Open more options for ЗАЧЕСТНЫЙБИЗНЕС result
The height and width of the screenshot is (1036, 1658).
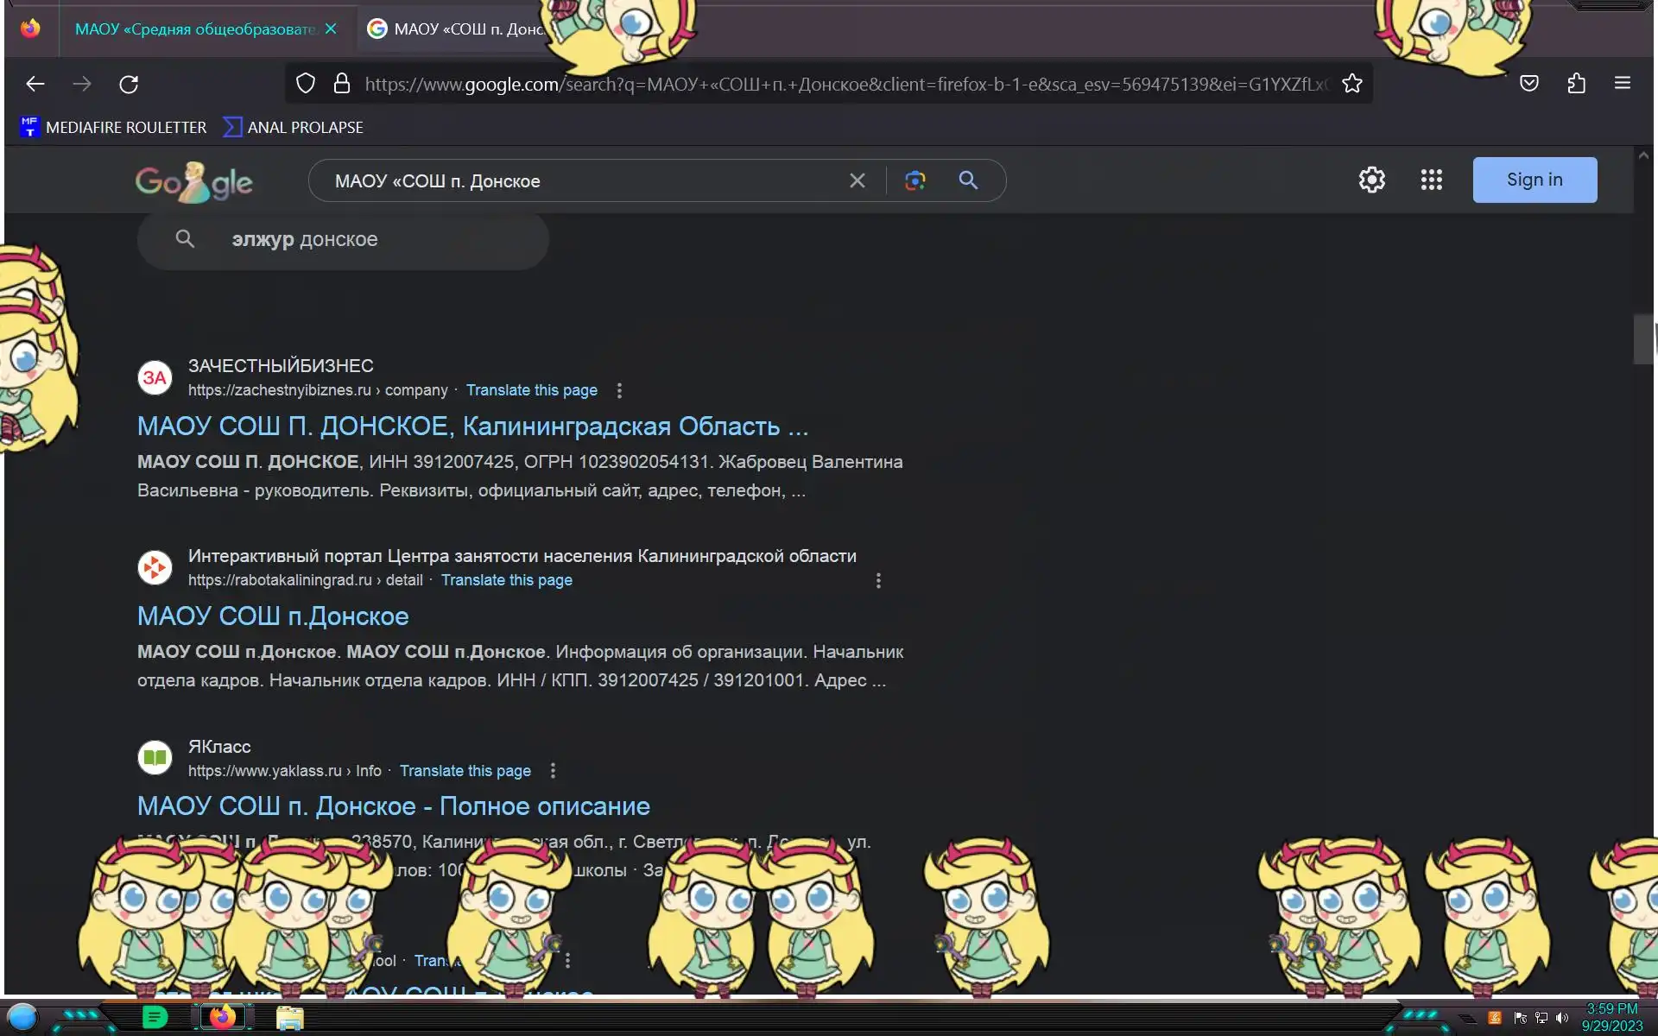(x=619, y=390)
